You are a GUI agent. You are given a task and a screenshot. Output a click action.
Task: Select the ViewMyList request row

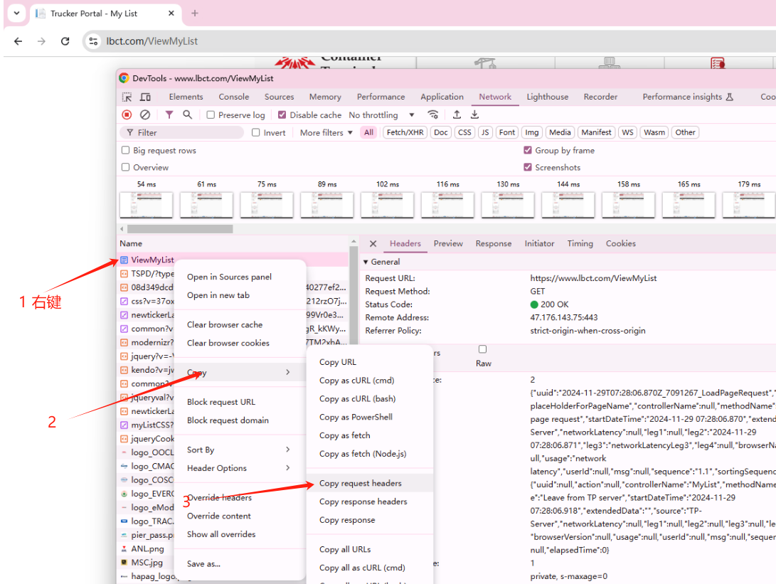point(233,260)
